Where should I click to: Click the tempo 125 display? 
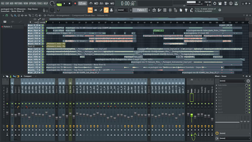click(82, 3)
